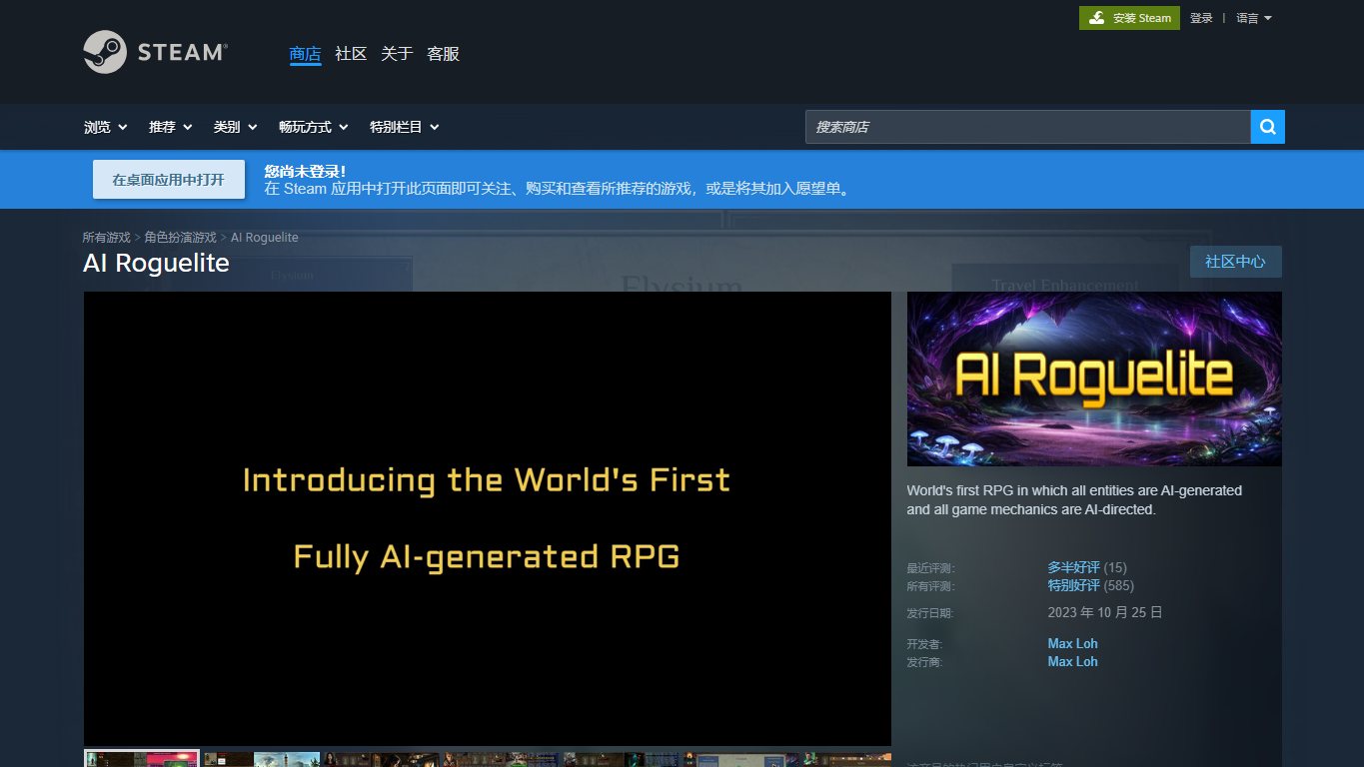Click the release date 2023 年 10 月 25 日

click(1105, 612)
